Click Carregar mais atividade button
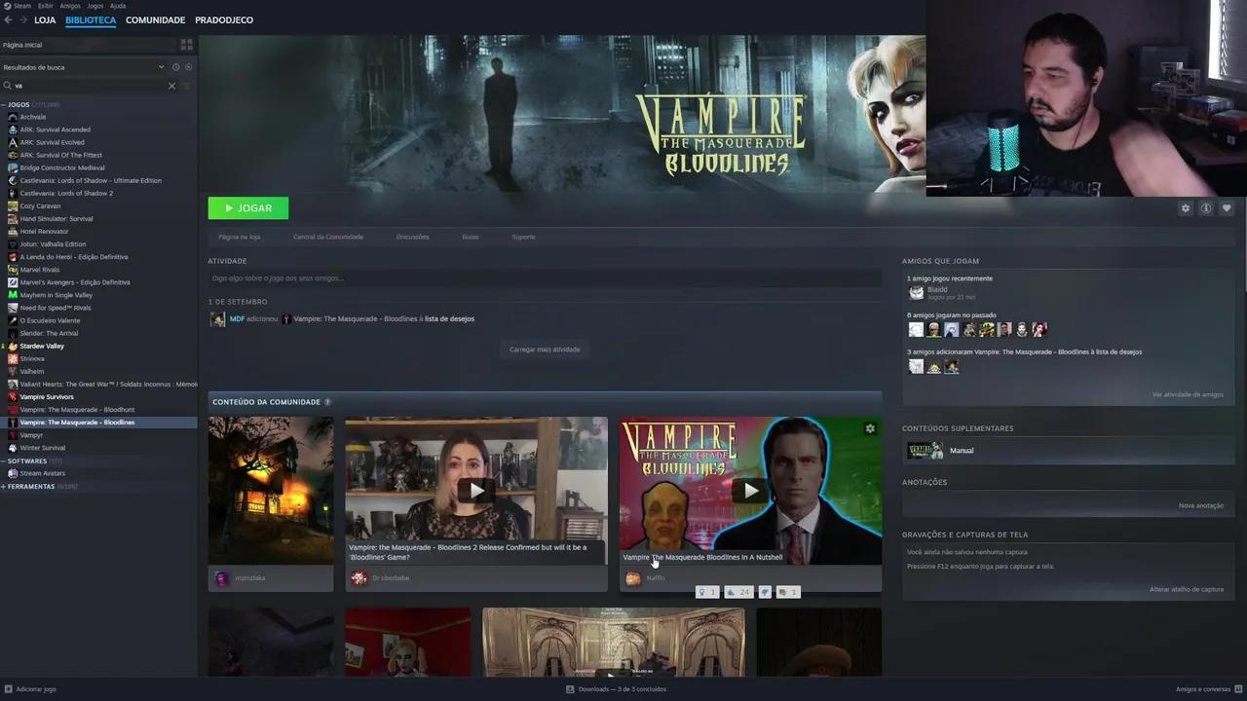 coord(545,350)
